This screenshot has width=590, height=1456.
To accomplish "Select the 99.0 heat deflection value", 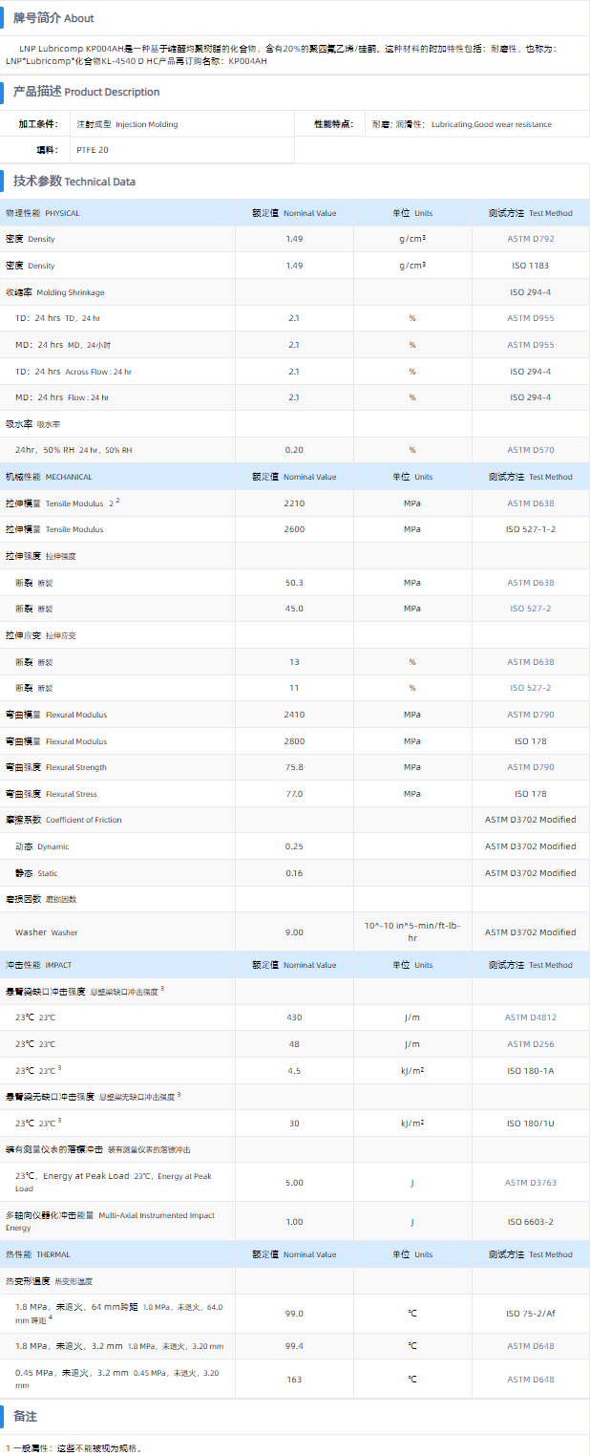I will (x=294, y=1314).
